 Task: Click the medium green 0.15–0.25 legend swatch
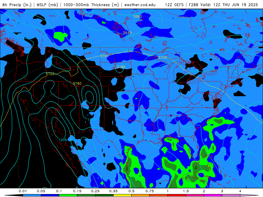[x=86, y=195]
